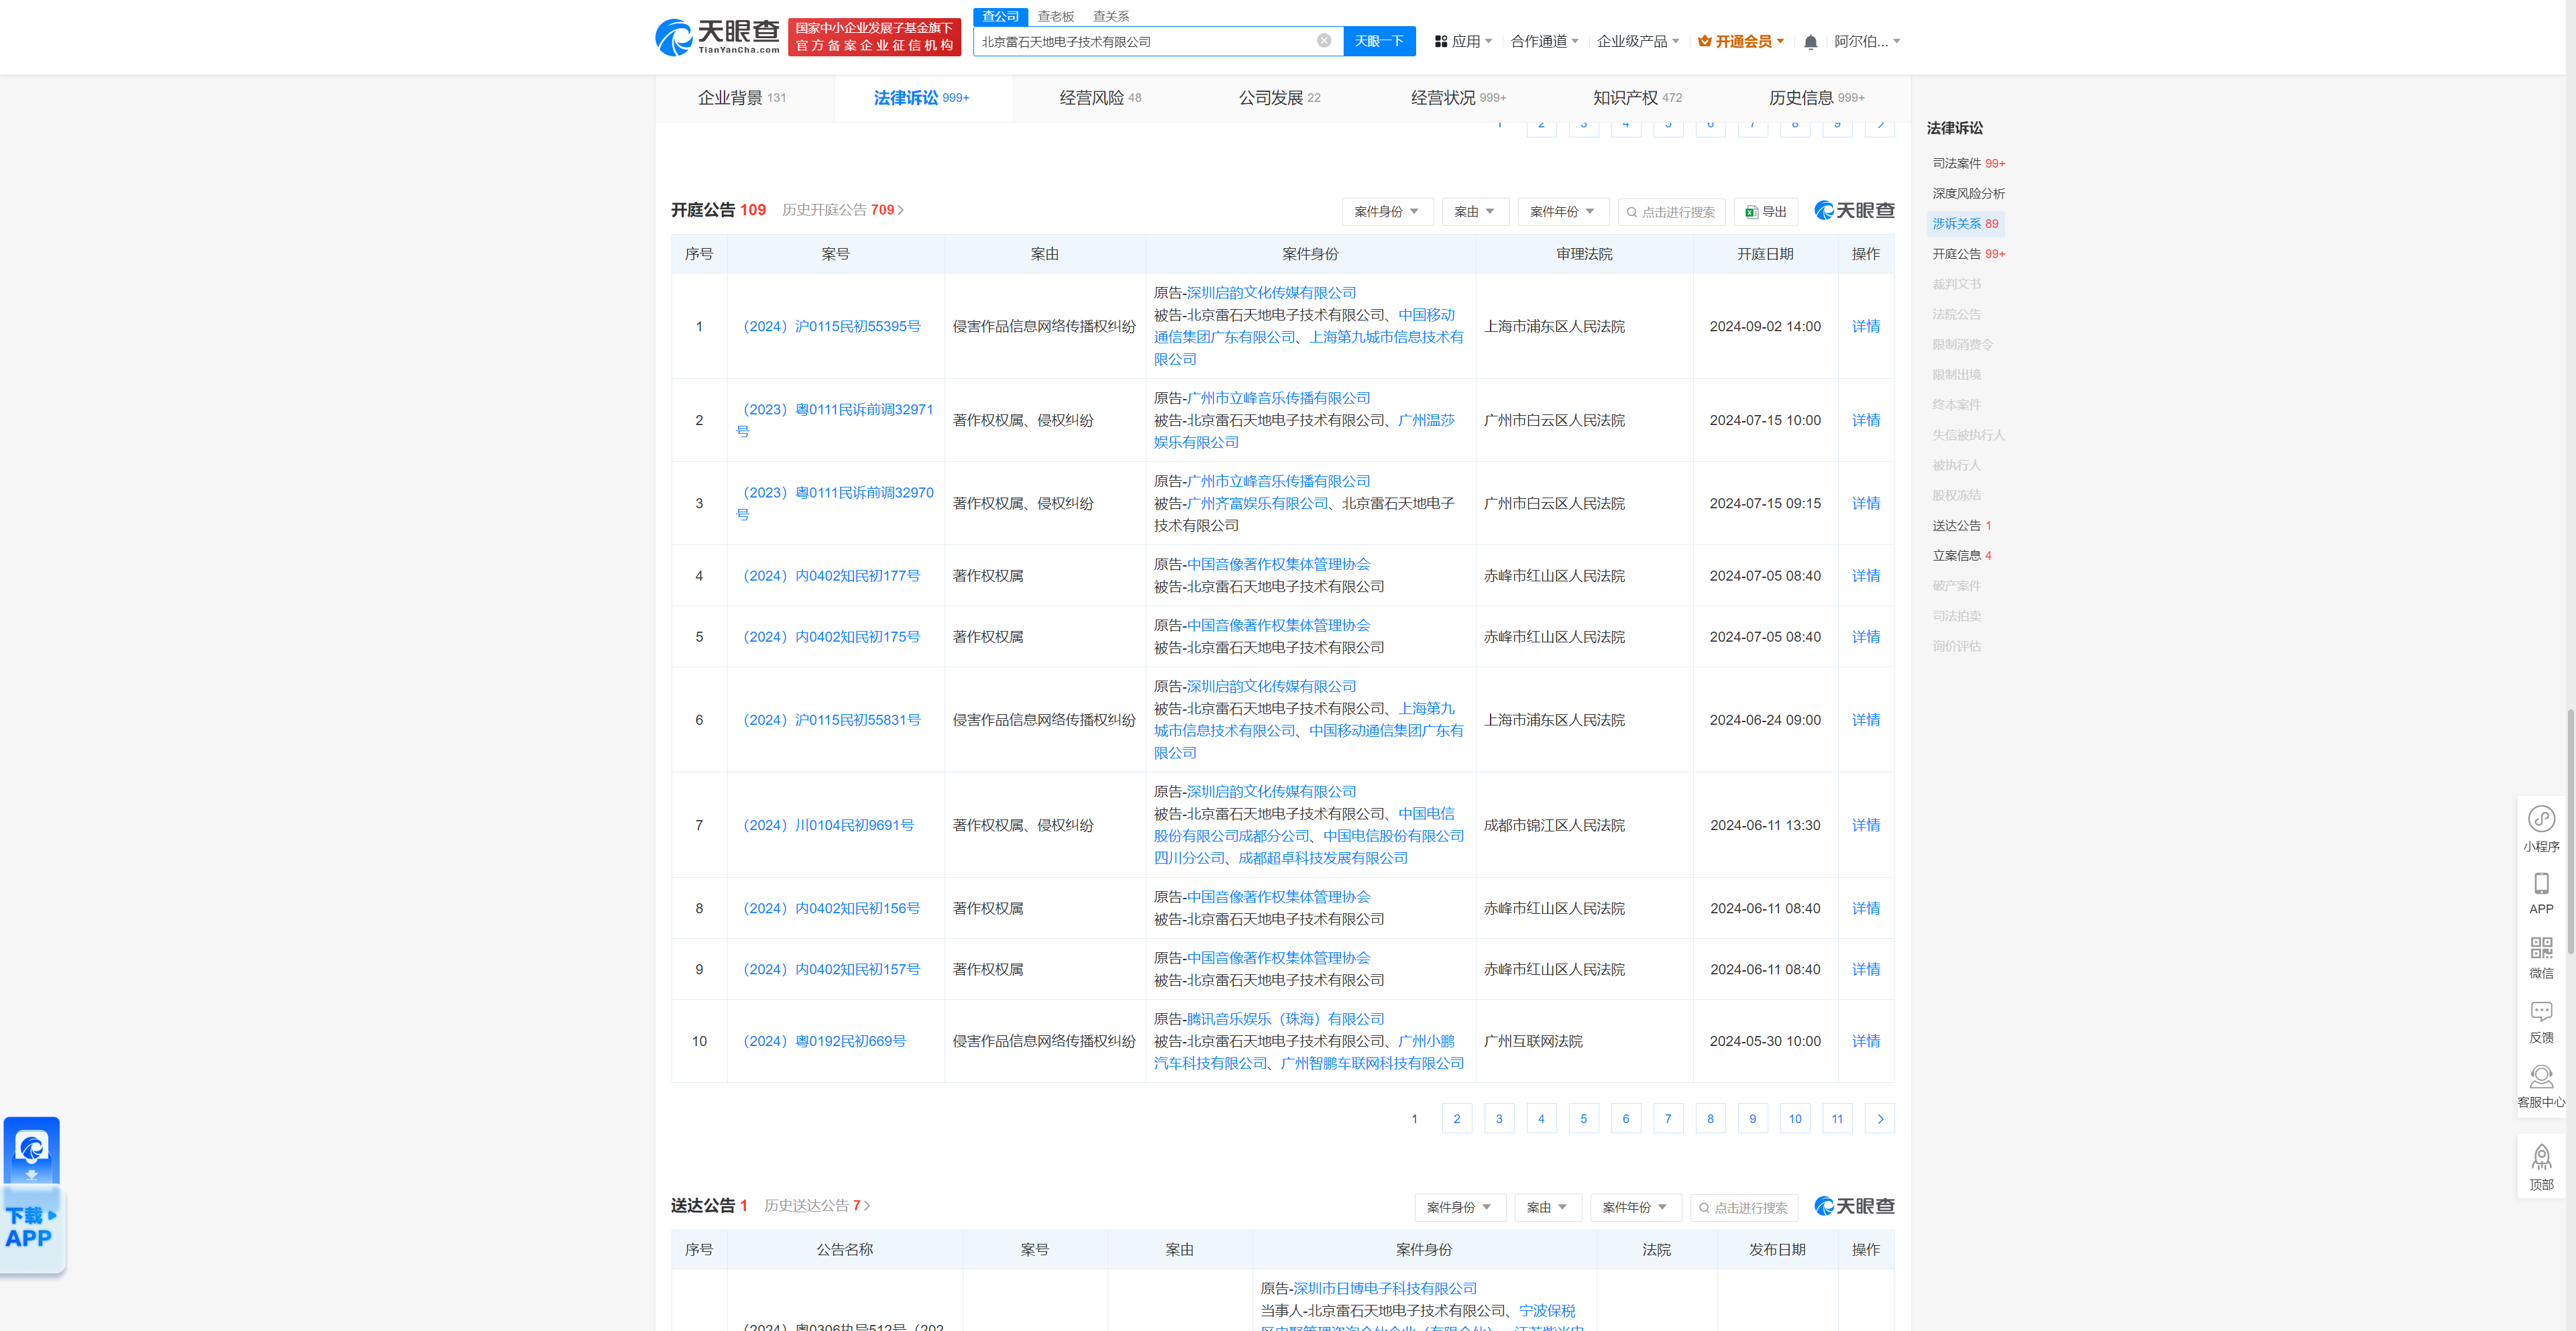Switch to the 经营风险 tab
The height and width of the screenshot is (1331, 2576).
(1100, 98)
